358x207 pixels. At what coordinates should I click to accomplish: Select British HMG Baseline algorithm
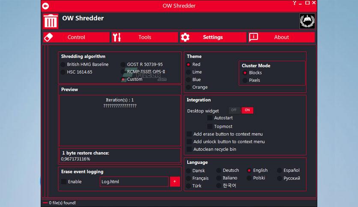click(85, 65)
